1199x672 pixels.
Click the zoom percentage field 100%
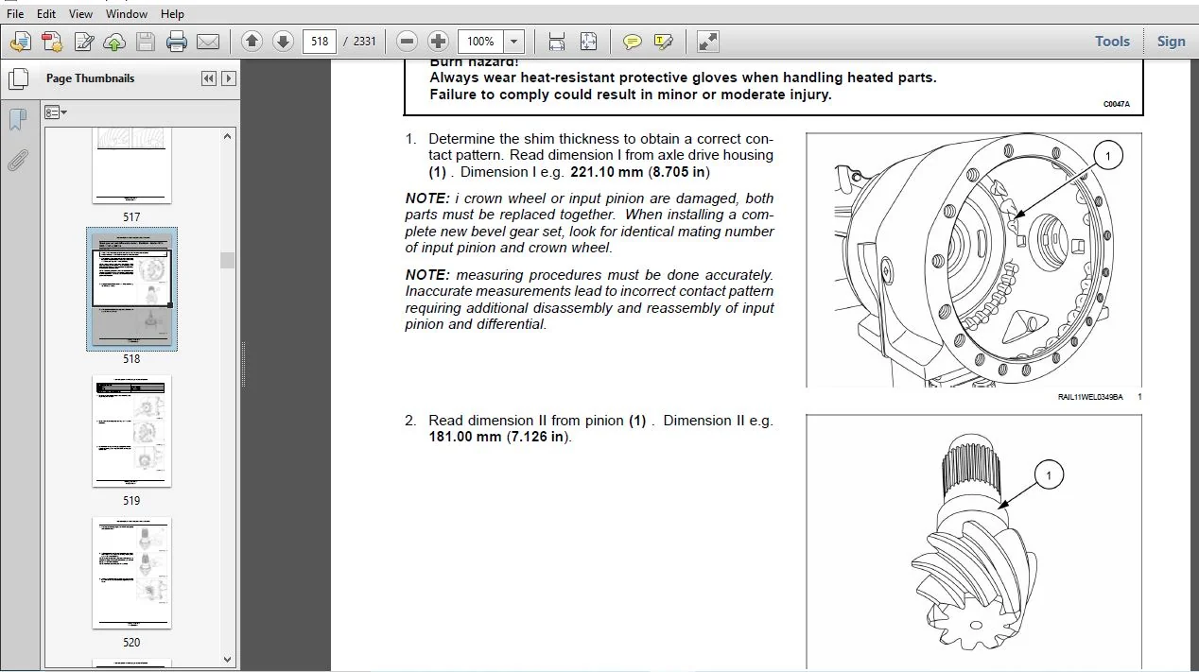pos(480,42)
